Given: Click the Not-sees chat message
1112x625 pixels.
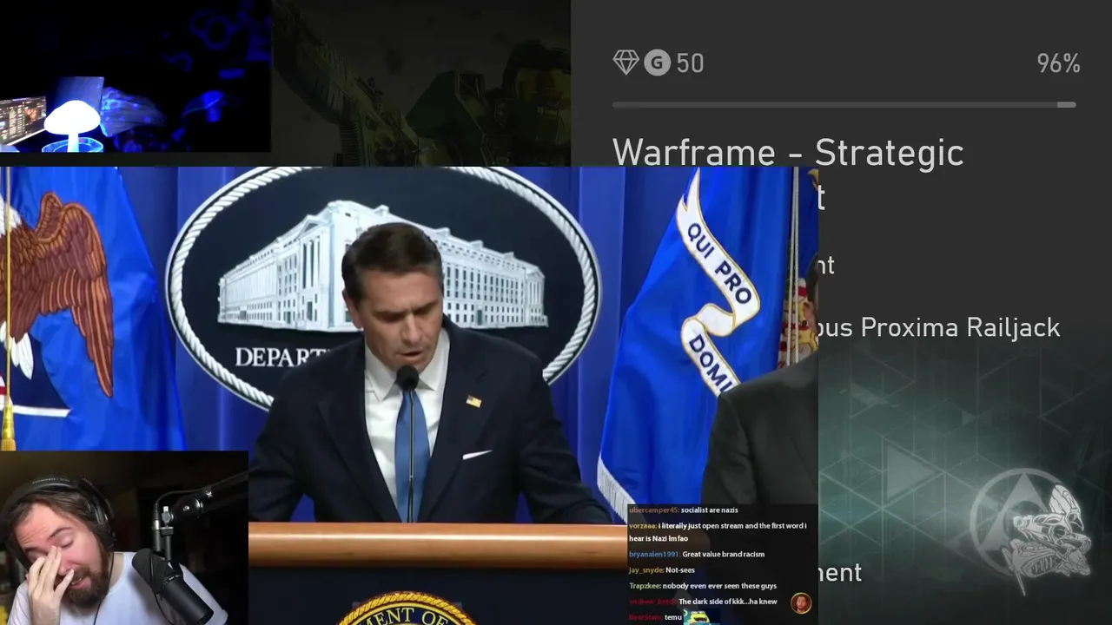Looking at the screenshot, I should [680, 570].
